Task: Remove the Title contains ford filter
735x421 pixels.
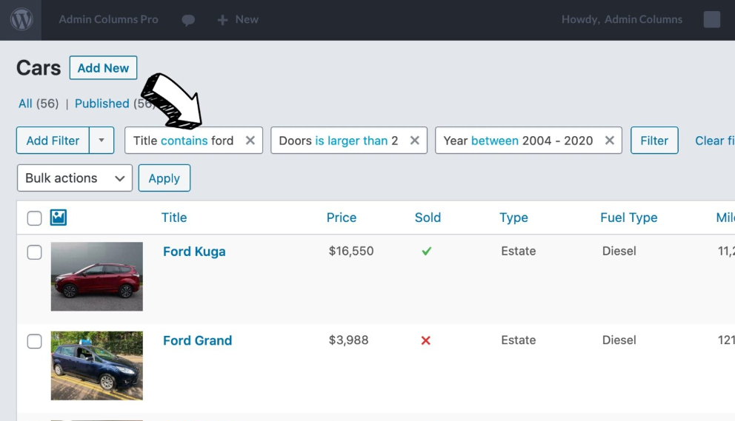Action: click(250, 141)
